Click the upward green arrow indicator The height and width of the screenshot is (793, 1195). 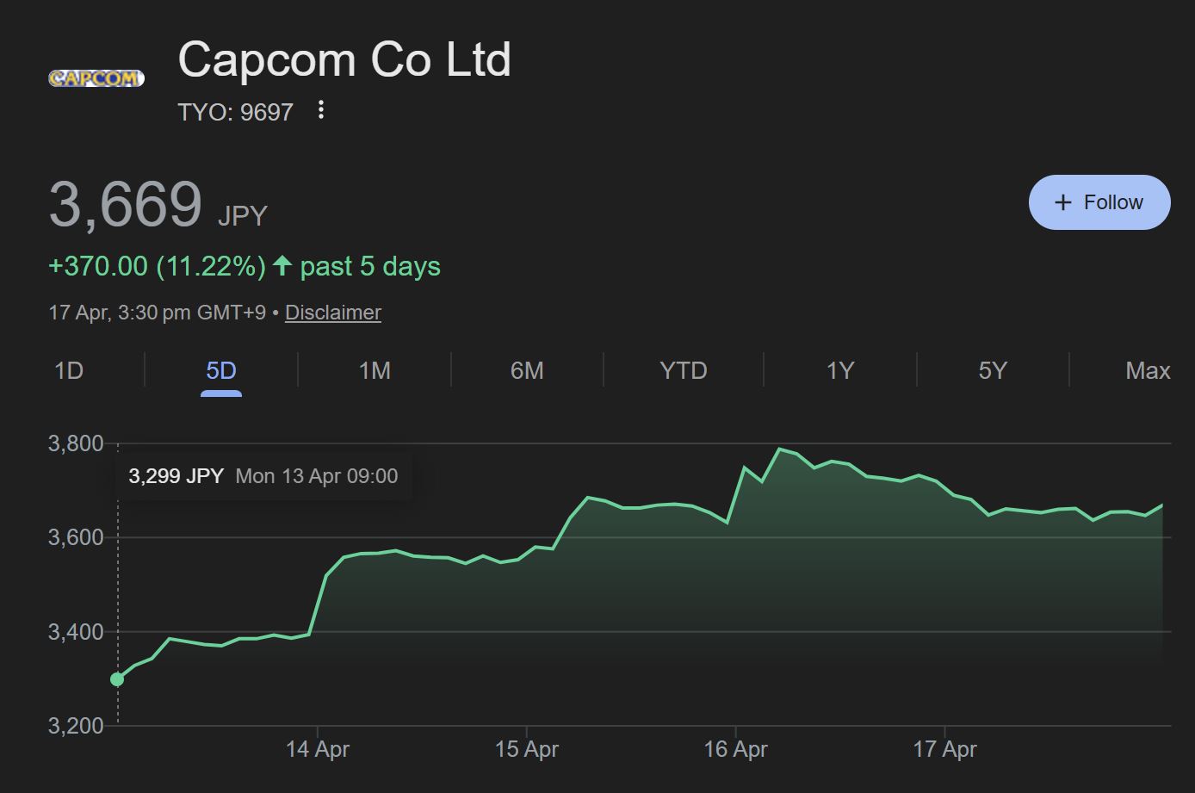click(x=284, y=266)
